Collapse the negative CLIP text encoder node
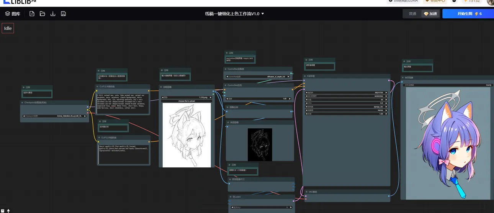The width and height of the screenshot is (494, 213). point(99,138)
